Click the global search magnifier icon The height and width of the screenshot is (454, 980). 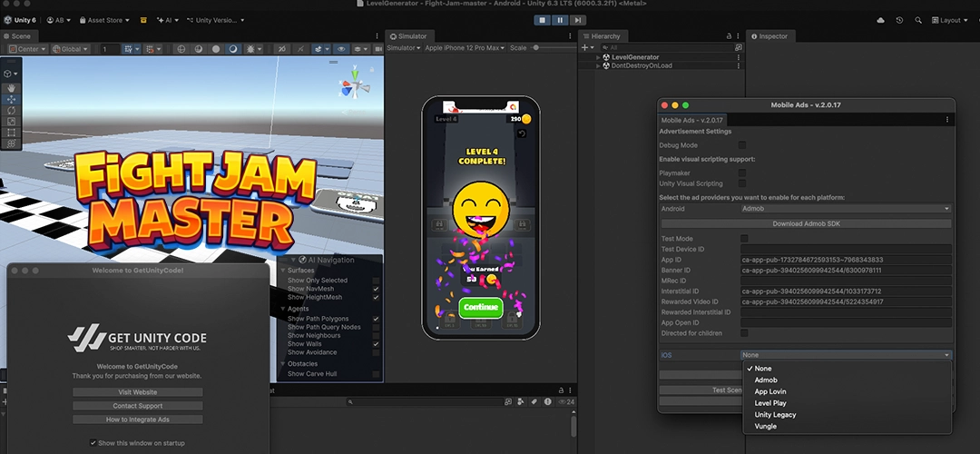[918, 20]
